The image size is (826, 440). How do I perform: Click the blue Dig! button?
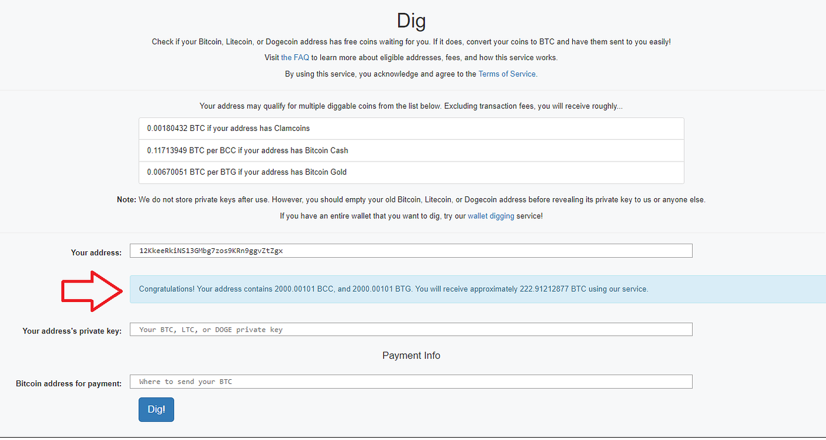pos(156,409)
